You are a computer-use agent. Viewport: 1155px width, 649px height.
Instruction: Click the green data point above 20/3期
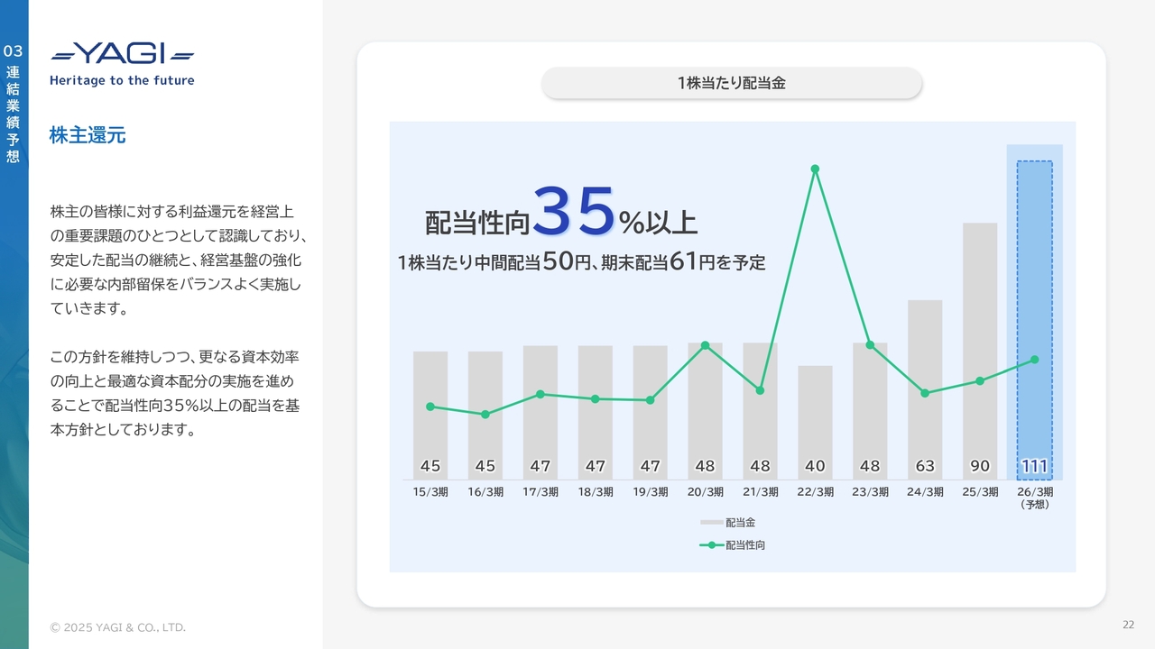pyautogui.click(x=705, y=345)
